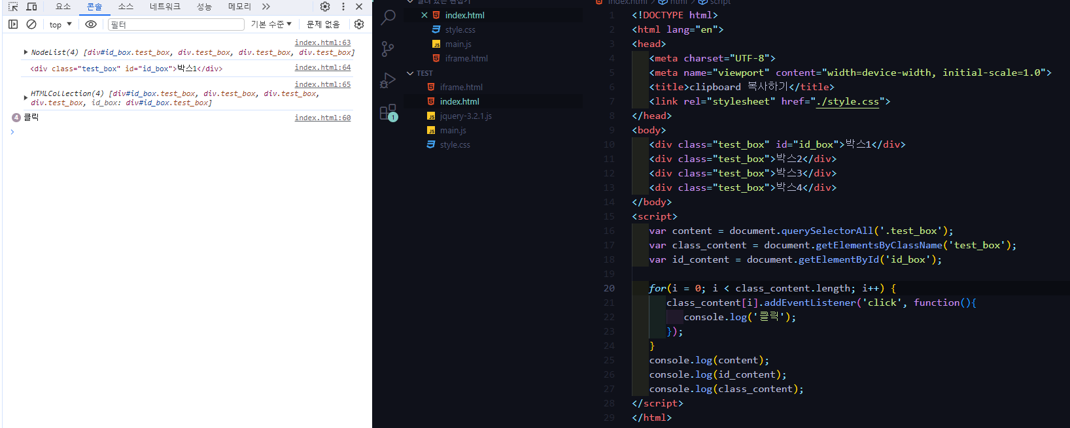Click the JS icon beside jquery-3.2.1.js

pyautogui.click(x=431, y=116)
